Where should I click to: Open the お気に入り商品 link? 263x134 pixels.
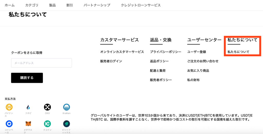(198, 71)
